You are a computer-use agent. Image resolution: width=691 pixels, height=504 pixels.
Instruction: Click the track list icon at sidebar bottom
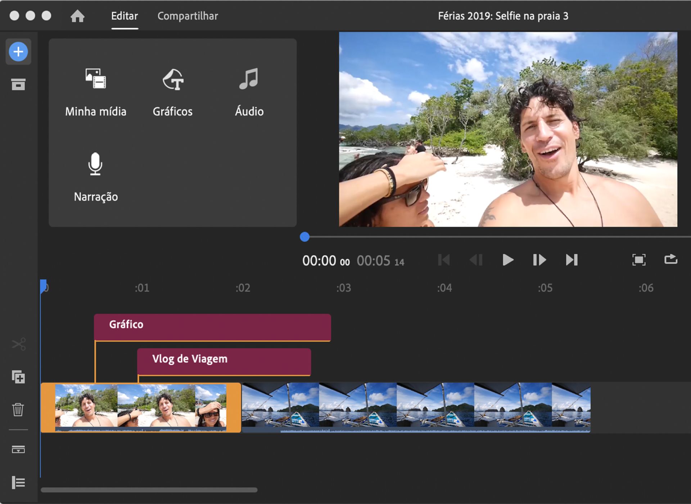(x=18, y=482)
